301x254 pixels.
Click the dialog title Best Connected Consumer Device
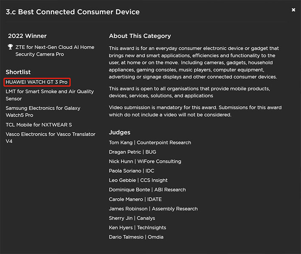[x=73, y=12]
